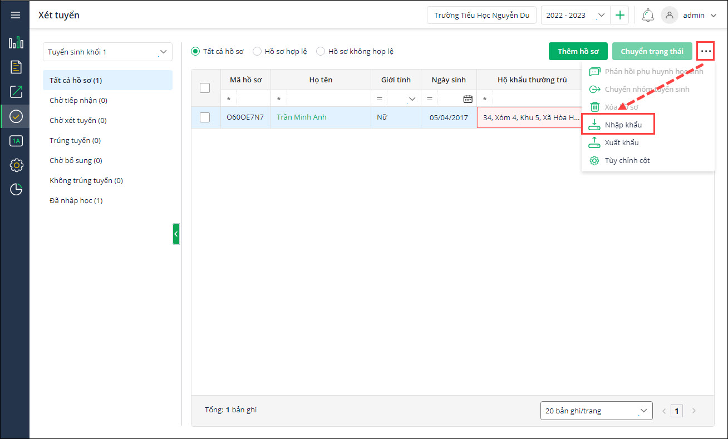This screenshot has width=728, height=439.
Task: Select the Tất cả hồ sơ radio button
Action: [195, 51]
